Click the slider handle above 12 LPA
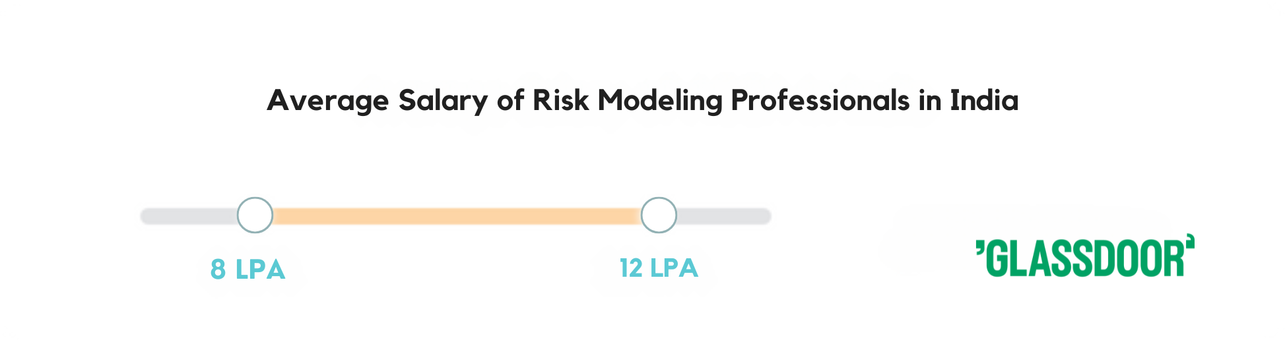This screenshot has height=342, width=1285. click(659, 215)
